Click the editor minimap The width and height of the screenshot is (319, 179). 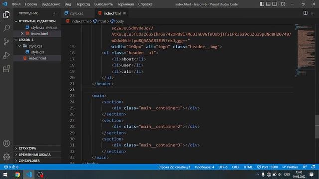(x=305, y=51)
